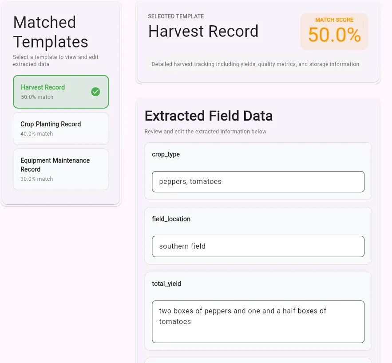
Task: Click the crop_type field label
Action: pyautogui.click(x=166, y=154)
